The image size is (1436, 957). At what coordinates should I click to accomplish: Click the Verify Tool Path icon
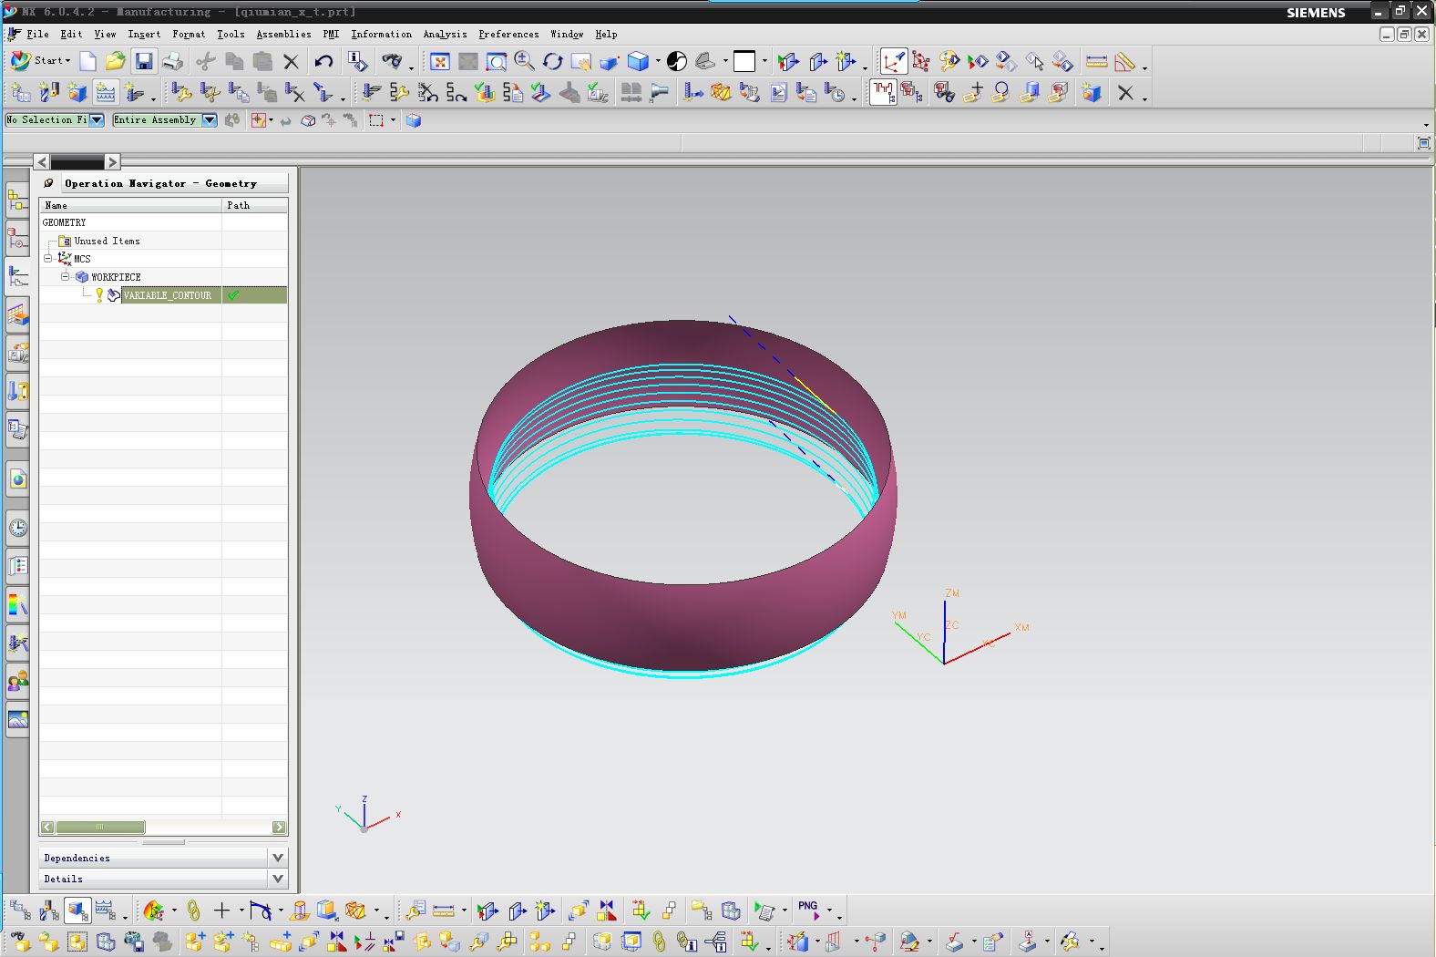coord(485,92)
